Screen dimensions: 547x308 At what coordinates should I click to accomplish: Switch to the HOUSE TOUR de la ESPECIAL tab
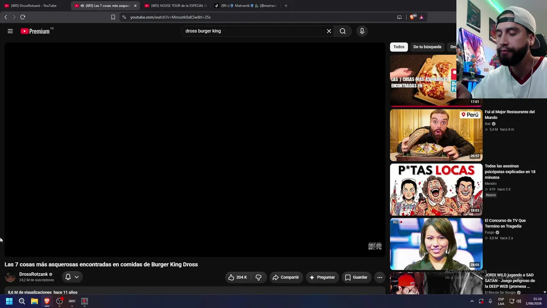[176, 6]
